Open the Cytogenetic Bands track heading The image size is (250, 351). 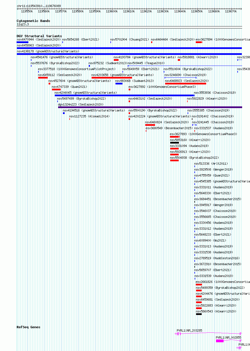33,21
